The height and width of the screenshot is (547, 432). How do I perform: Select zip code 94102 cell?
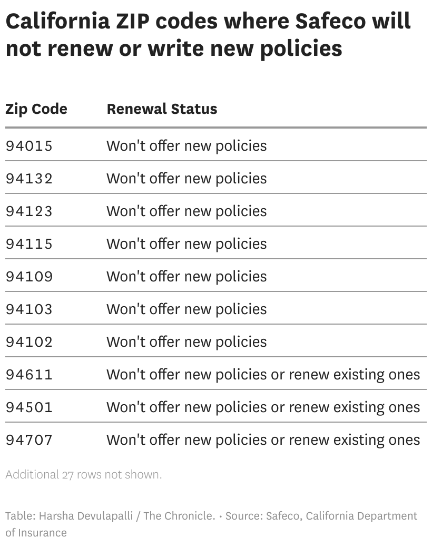click(30, 341)
